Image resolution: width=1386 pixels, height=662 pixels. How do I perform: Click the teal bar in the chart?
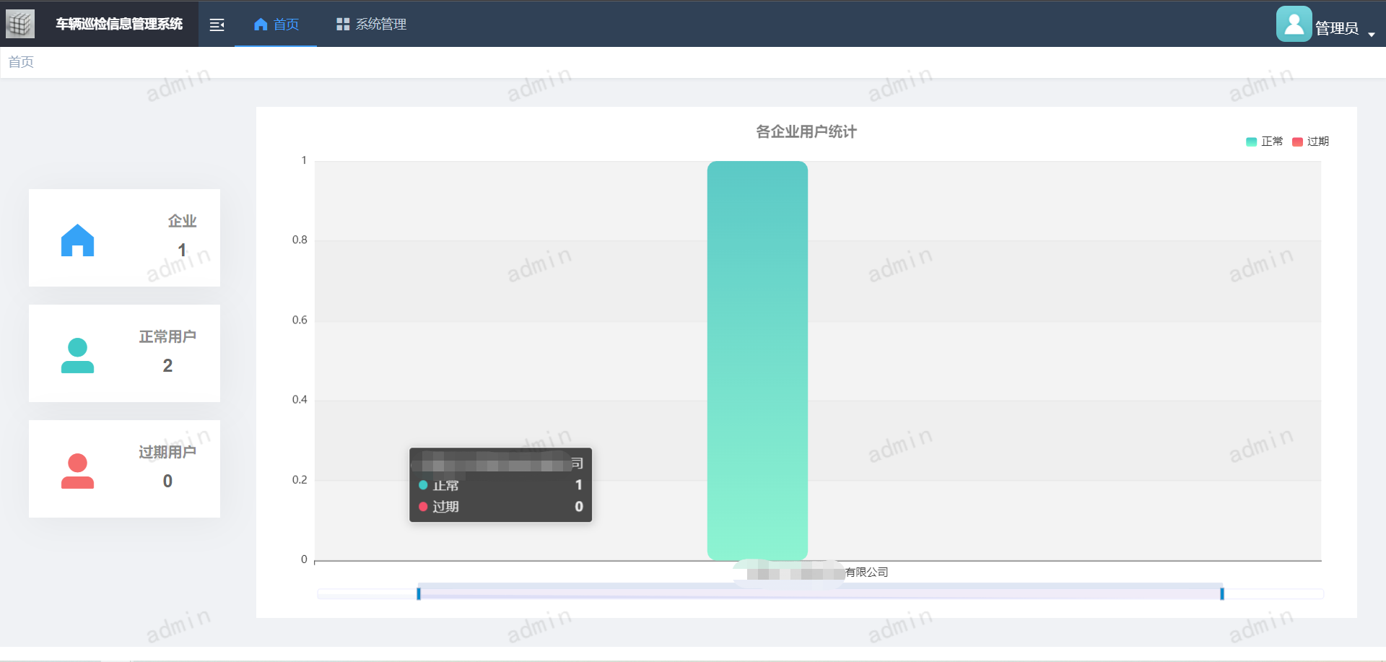[757, 360]
